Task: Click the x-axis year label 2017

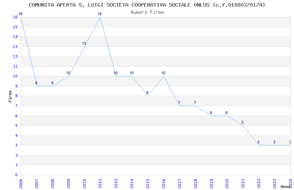Action: (x=180, y=184)
